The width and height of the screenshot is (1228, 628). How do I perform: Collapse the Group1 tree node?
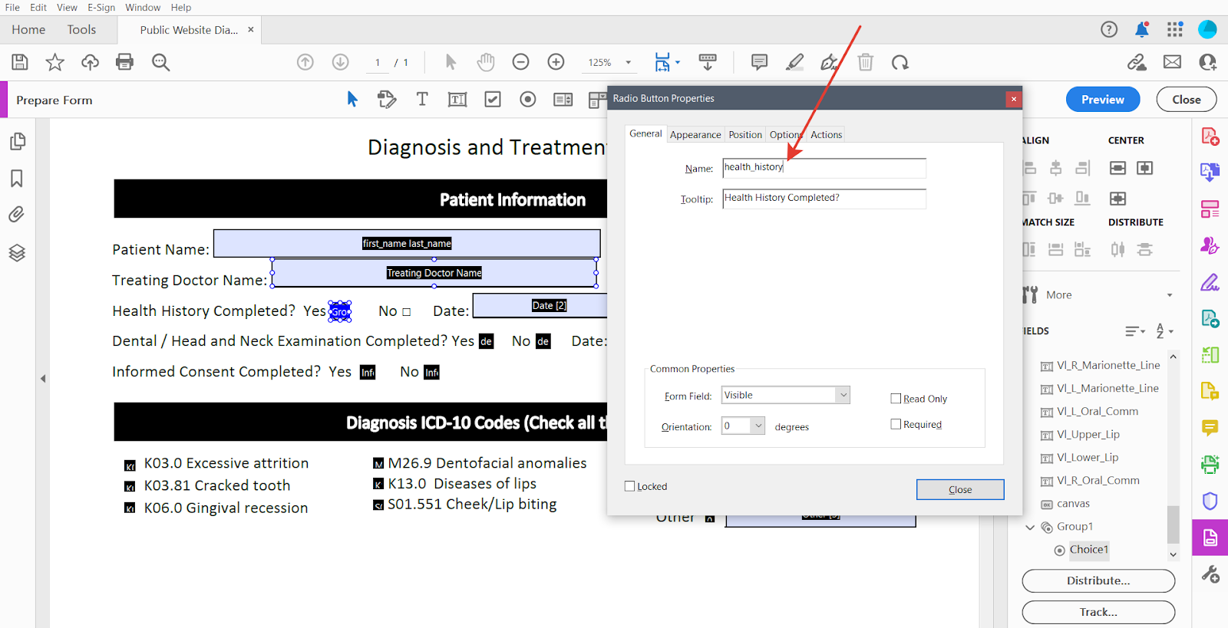click(1030, 527)
